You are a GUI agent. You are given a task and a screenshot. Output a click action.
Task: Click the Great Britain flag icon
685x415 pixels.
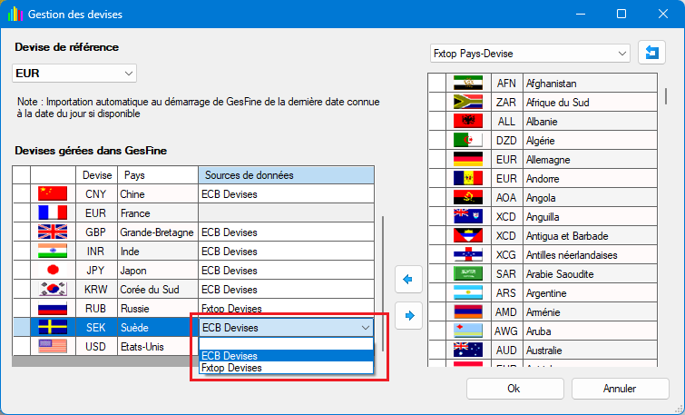[53, 232]
